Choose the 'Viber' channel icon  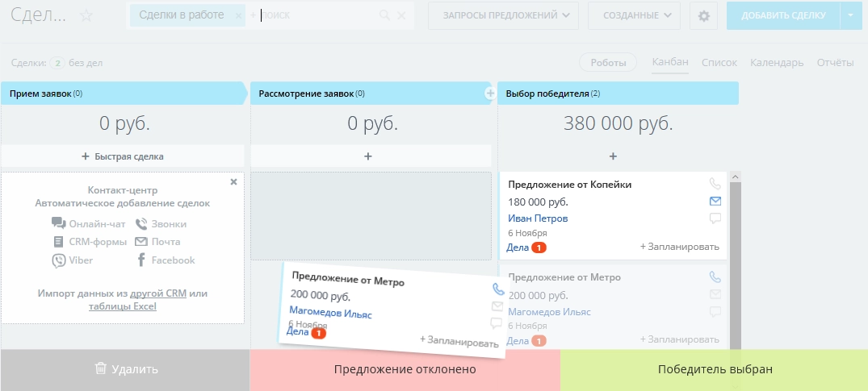pos(59,260)
